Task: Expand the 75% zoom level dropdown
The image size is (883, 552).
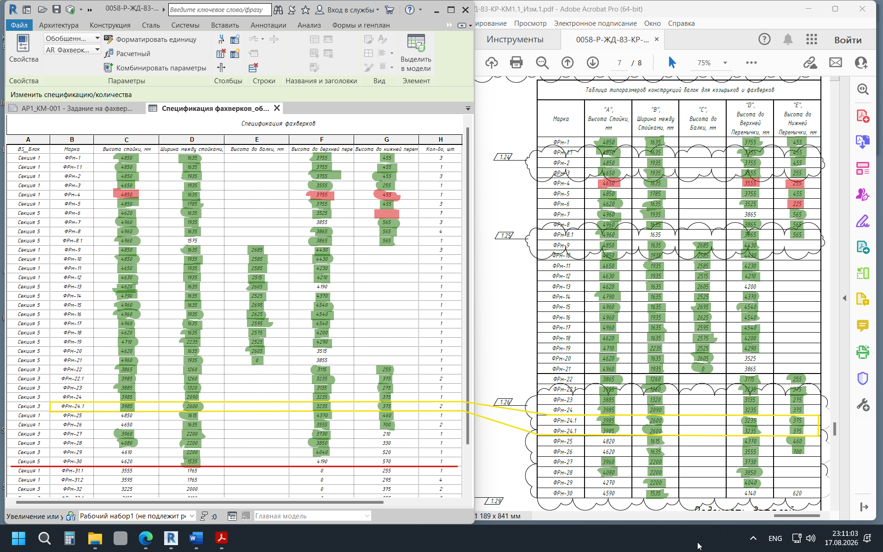Action: tap(725, 63)
